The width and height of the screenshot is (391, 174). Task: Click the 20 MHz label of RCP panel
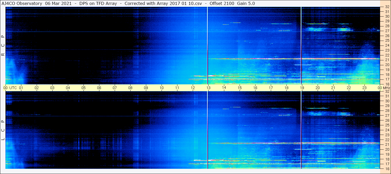coord(387,65)
